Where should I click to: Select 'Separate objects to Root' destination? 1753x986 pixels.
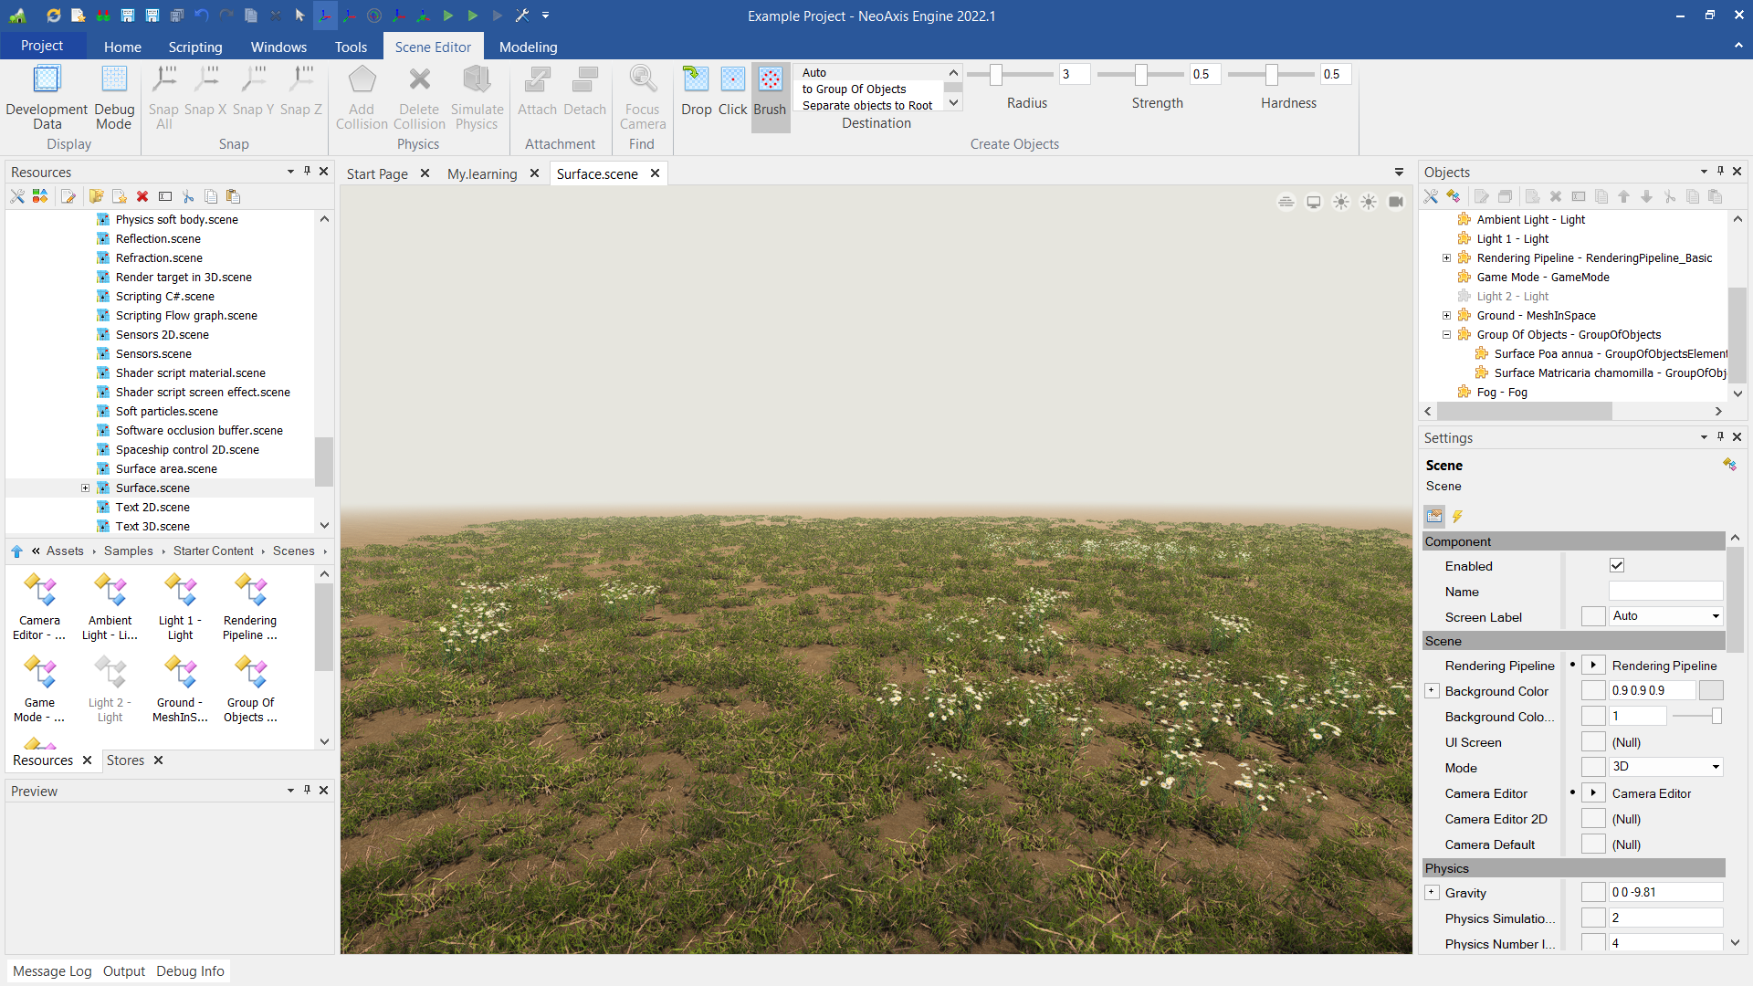(867, 105)
